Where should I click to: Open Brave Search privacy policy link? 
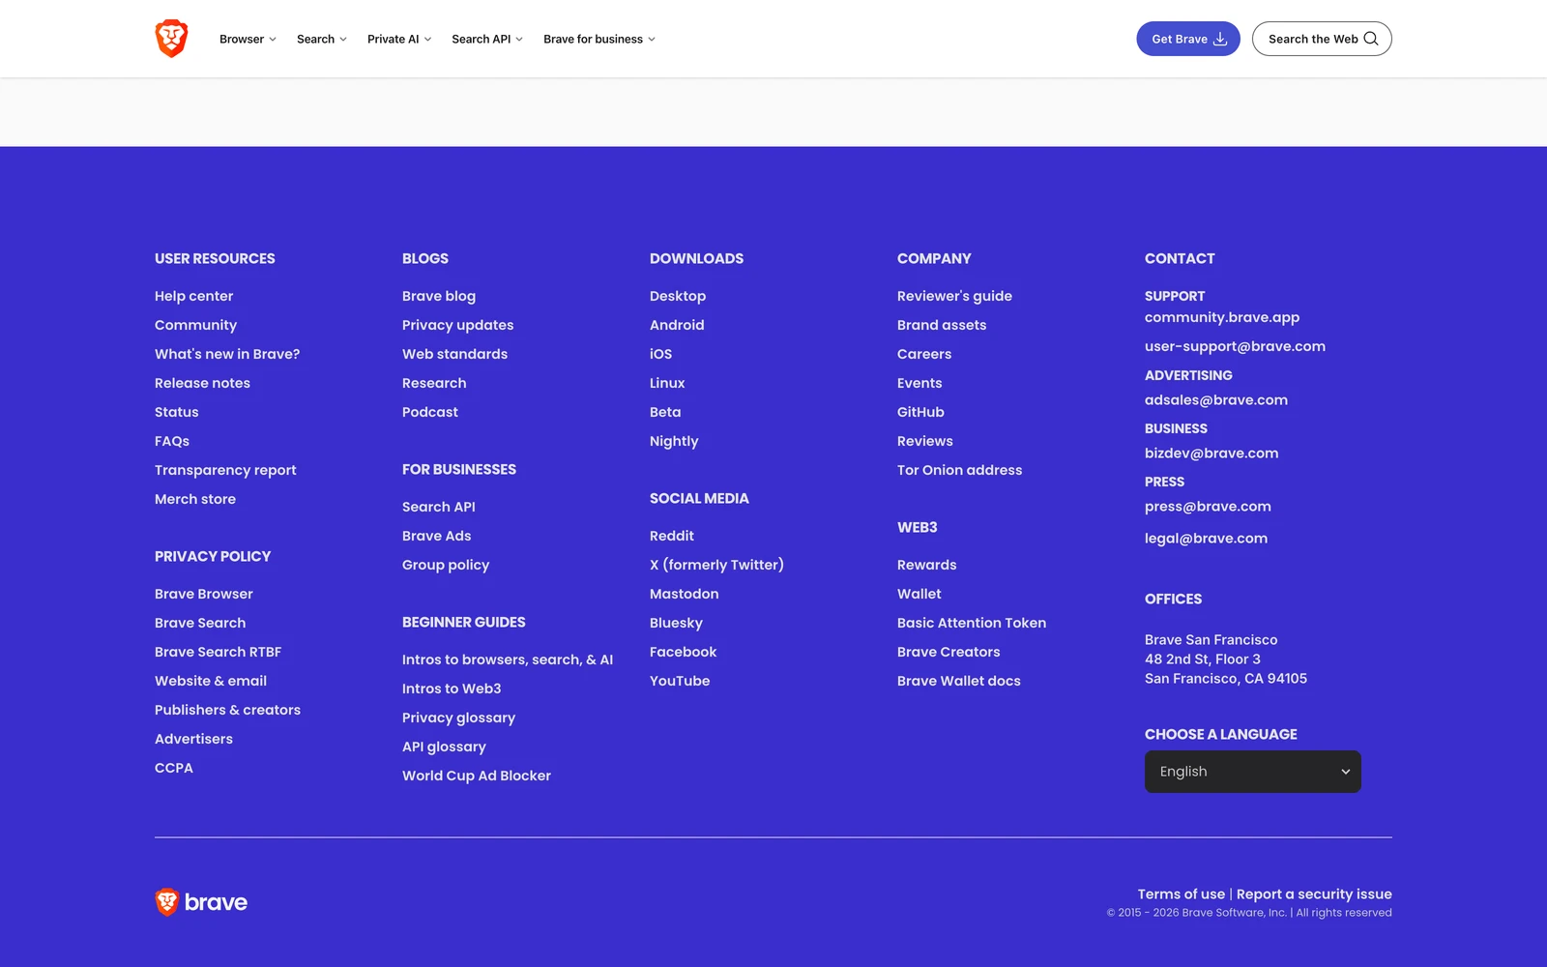(x=200, y=623)
